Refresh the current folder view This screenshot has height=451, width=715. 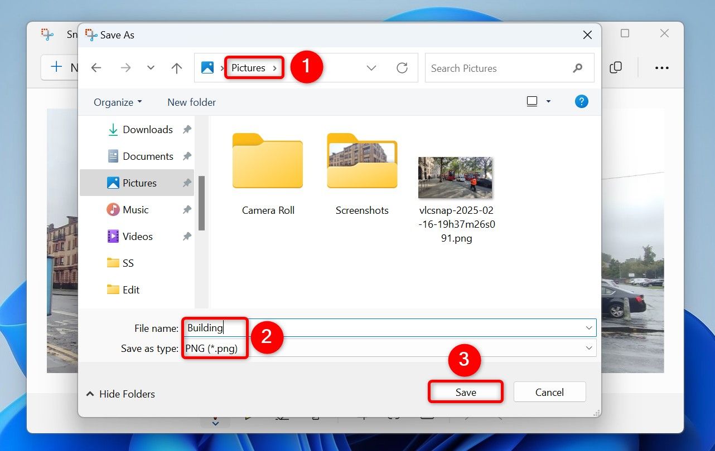click(403, 67)
